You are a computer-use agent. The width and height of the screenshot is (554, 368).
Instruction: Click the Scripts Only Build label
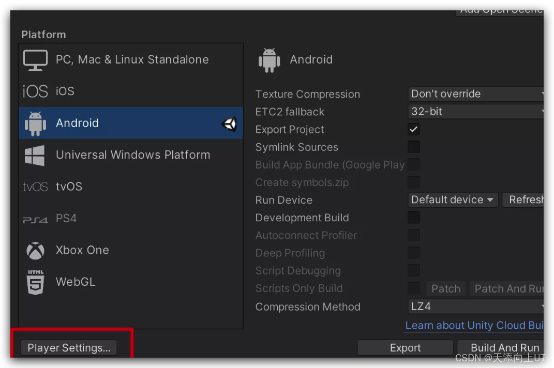coord(299,288)
